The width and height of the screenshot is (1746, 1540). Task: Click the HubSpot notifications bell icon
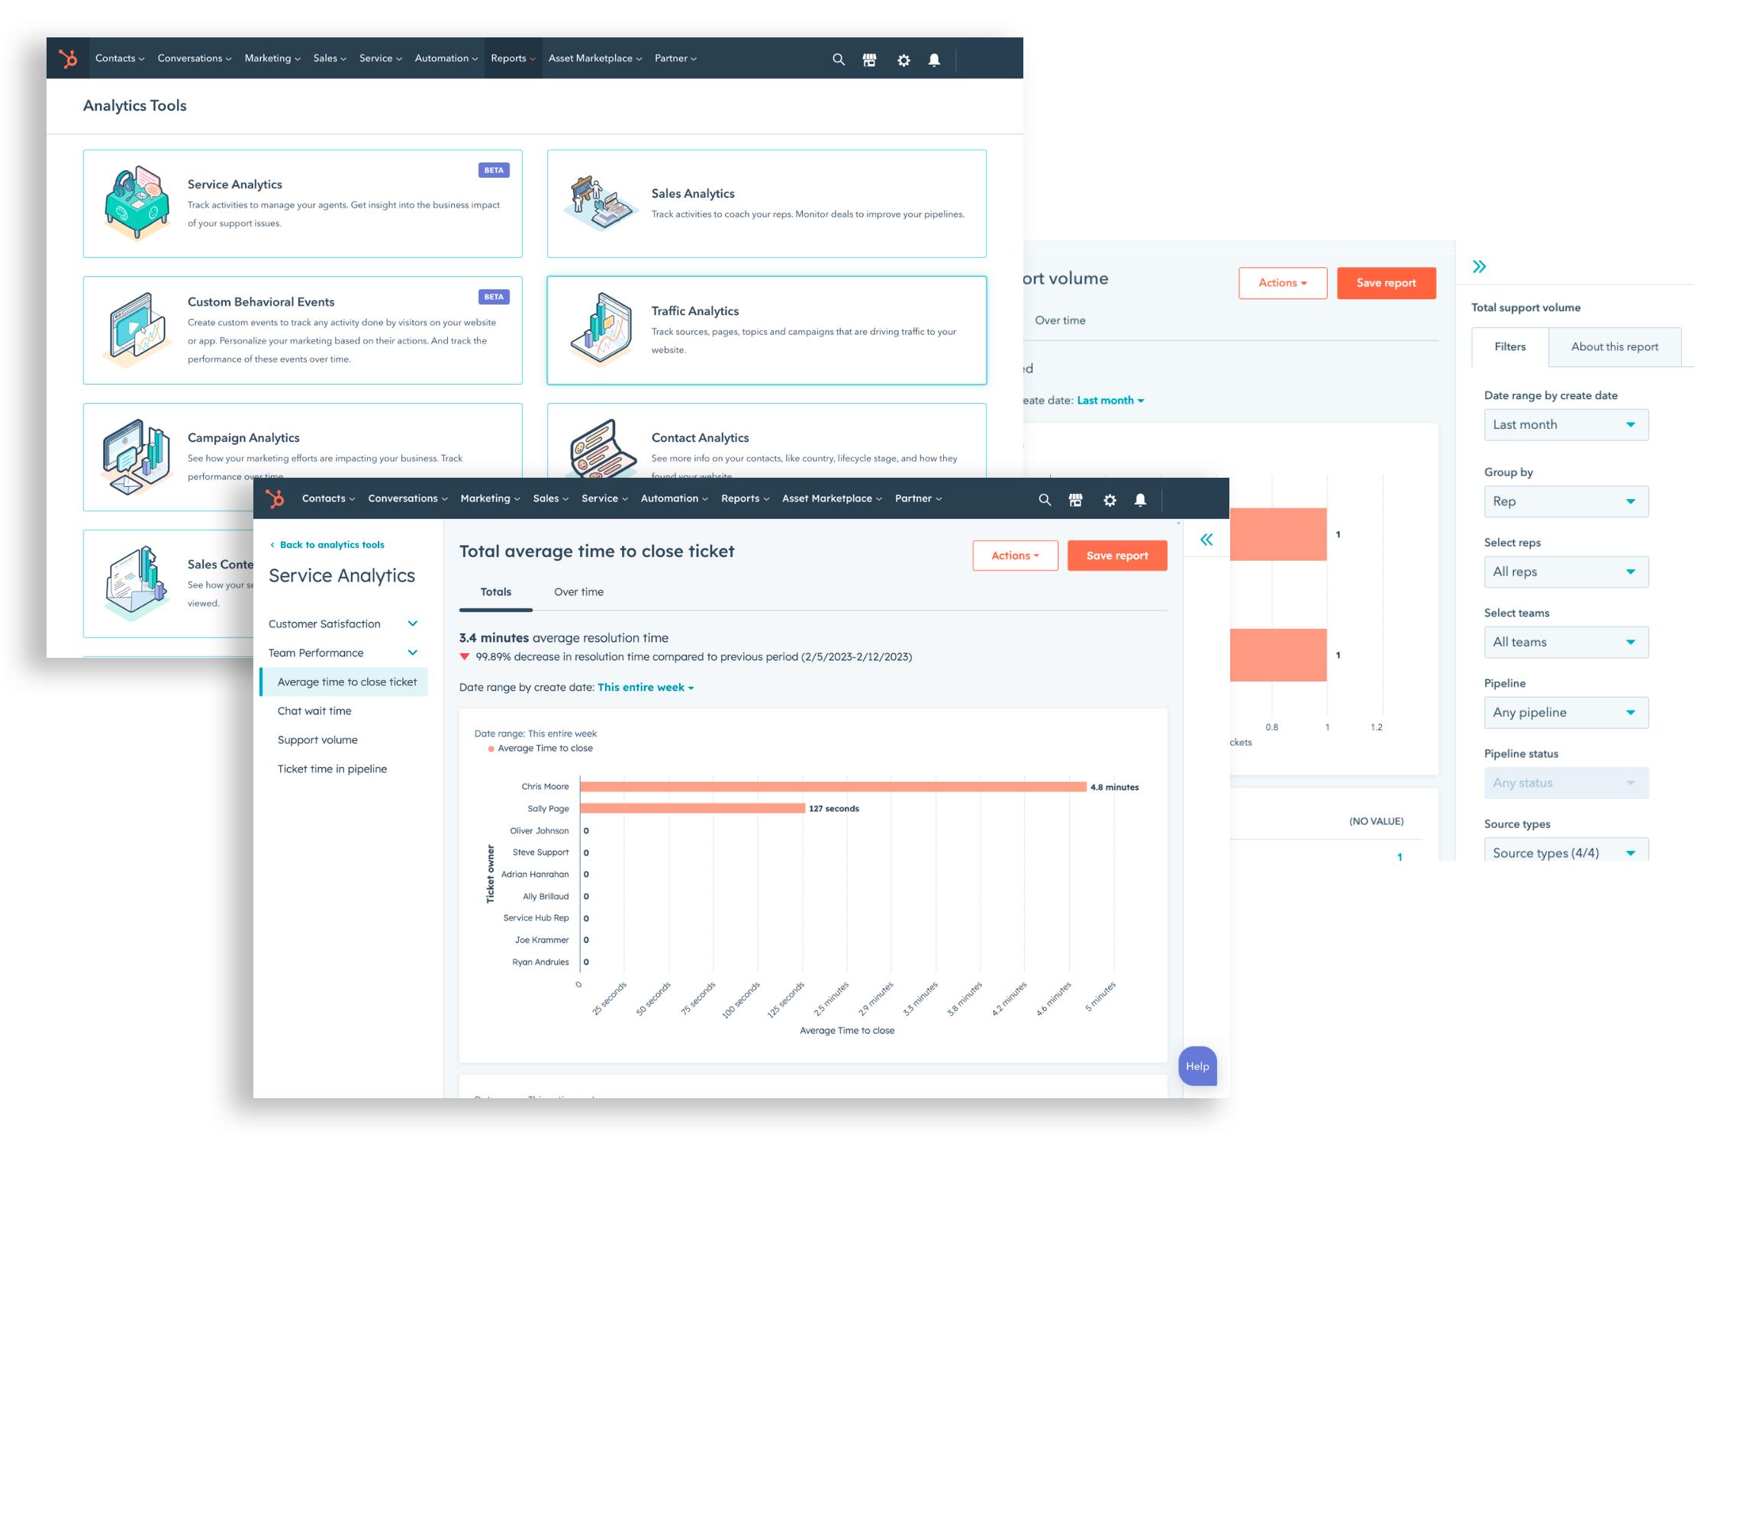click(x=933, y=60)
